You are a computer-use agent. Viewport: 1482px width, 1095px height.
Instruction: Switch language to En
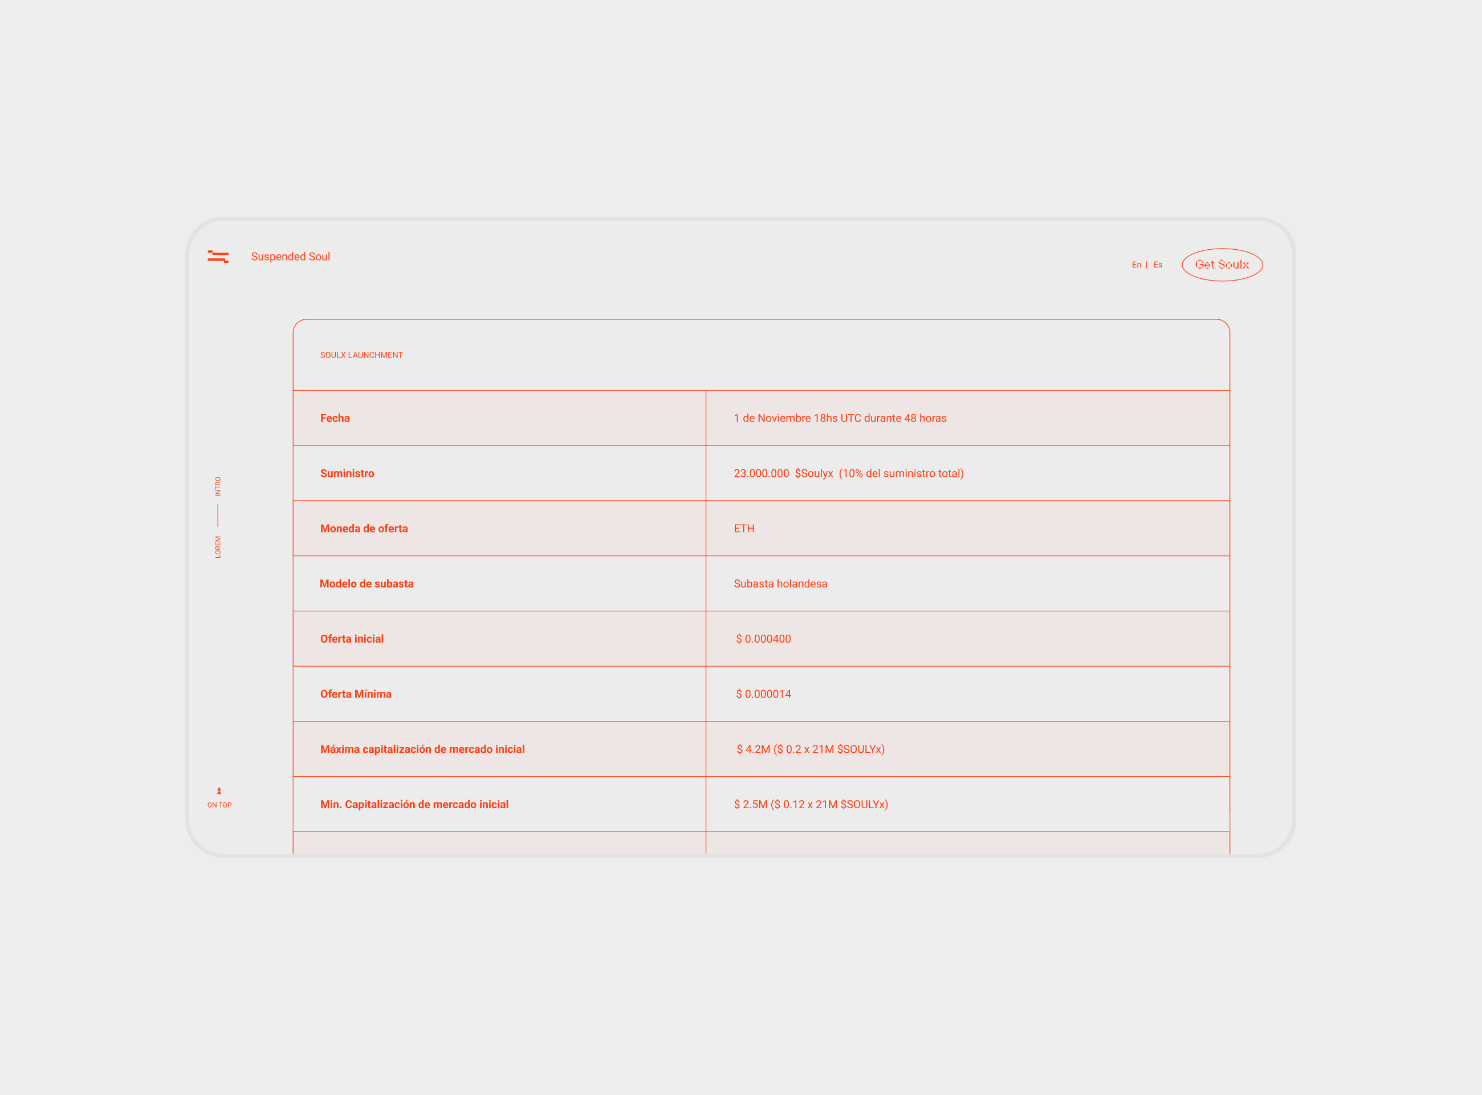point(1136,265)
